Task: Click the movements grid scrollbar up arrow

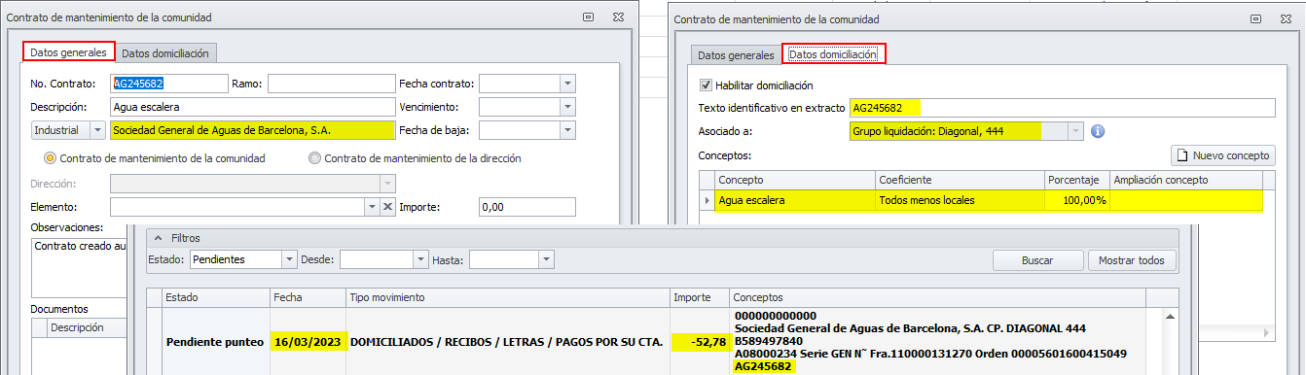Action: coord(1170,316)
